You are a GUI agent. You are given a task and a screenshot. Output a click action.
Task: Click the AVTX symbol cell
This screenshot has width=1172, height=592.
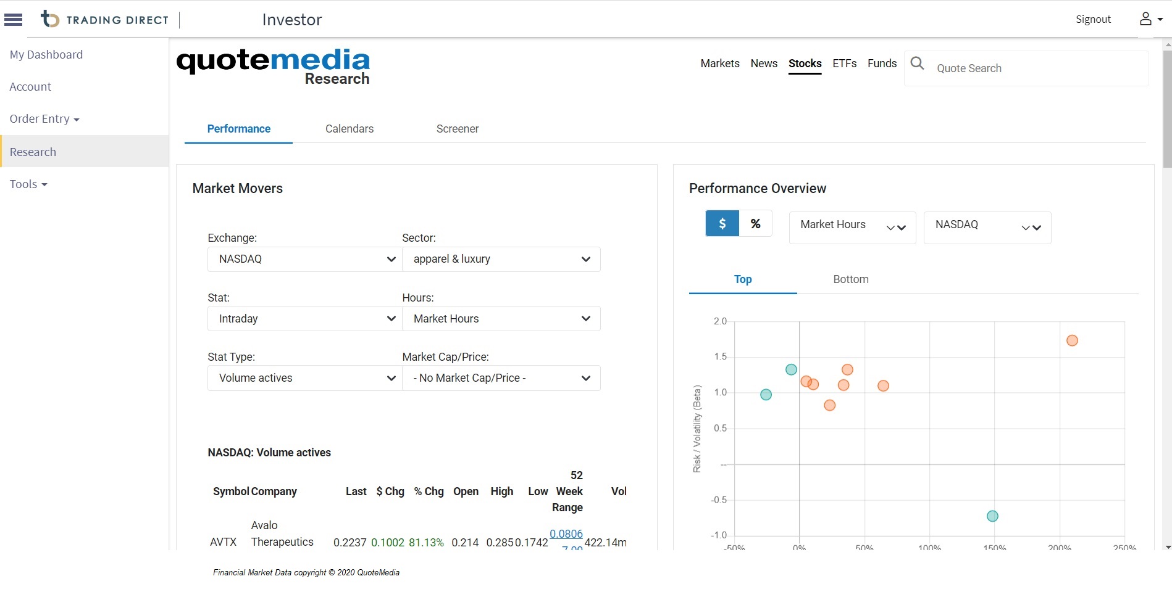[x=224, y=542]
